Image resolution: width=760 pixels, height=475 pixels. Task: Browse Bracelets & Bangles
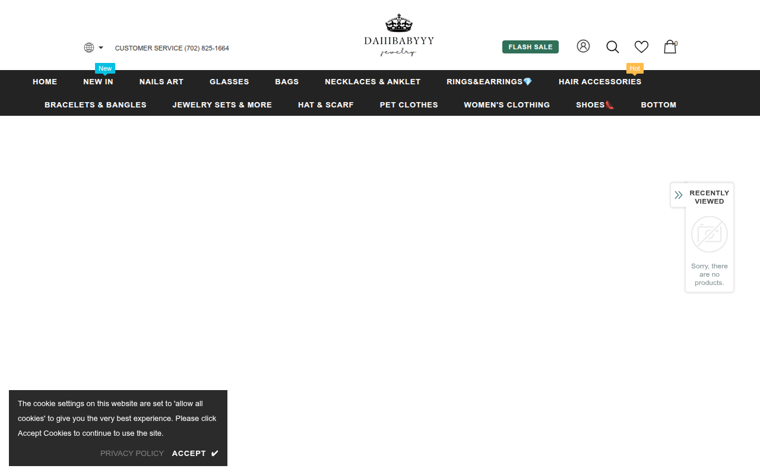click(x=96, y=105)
